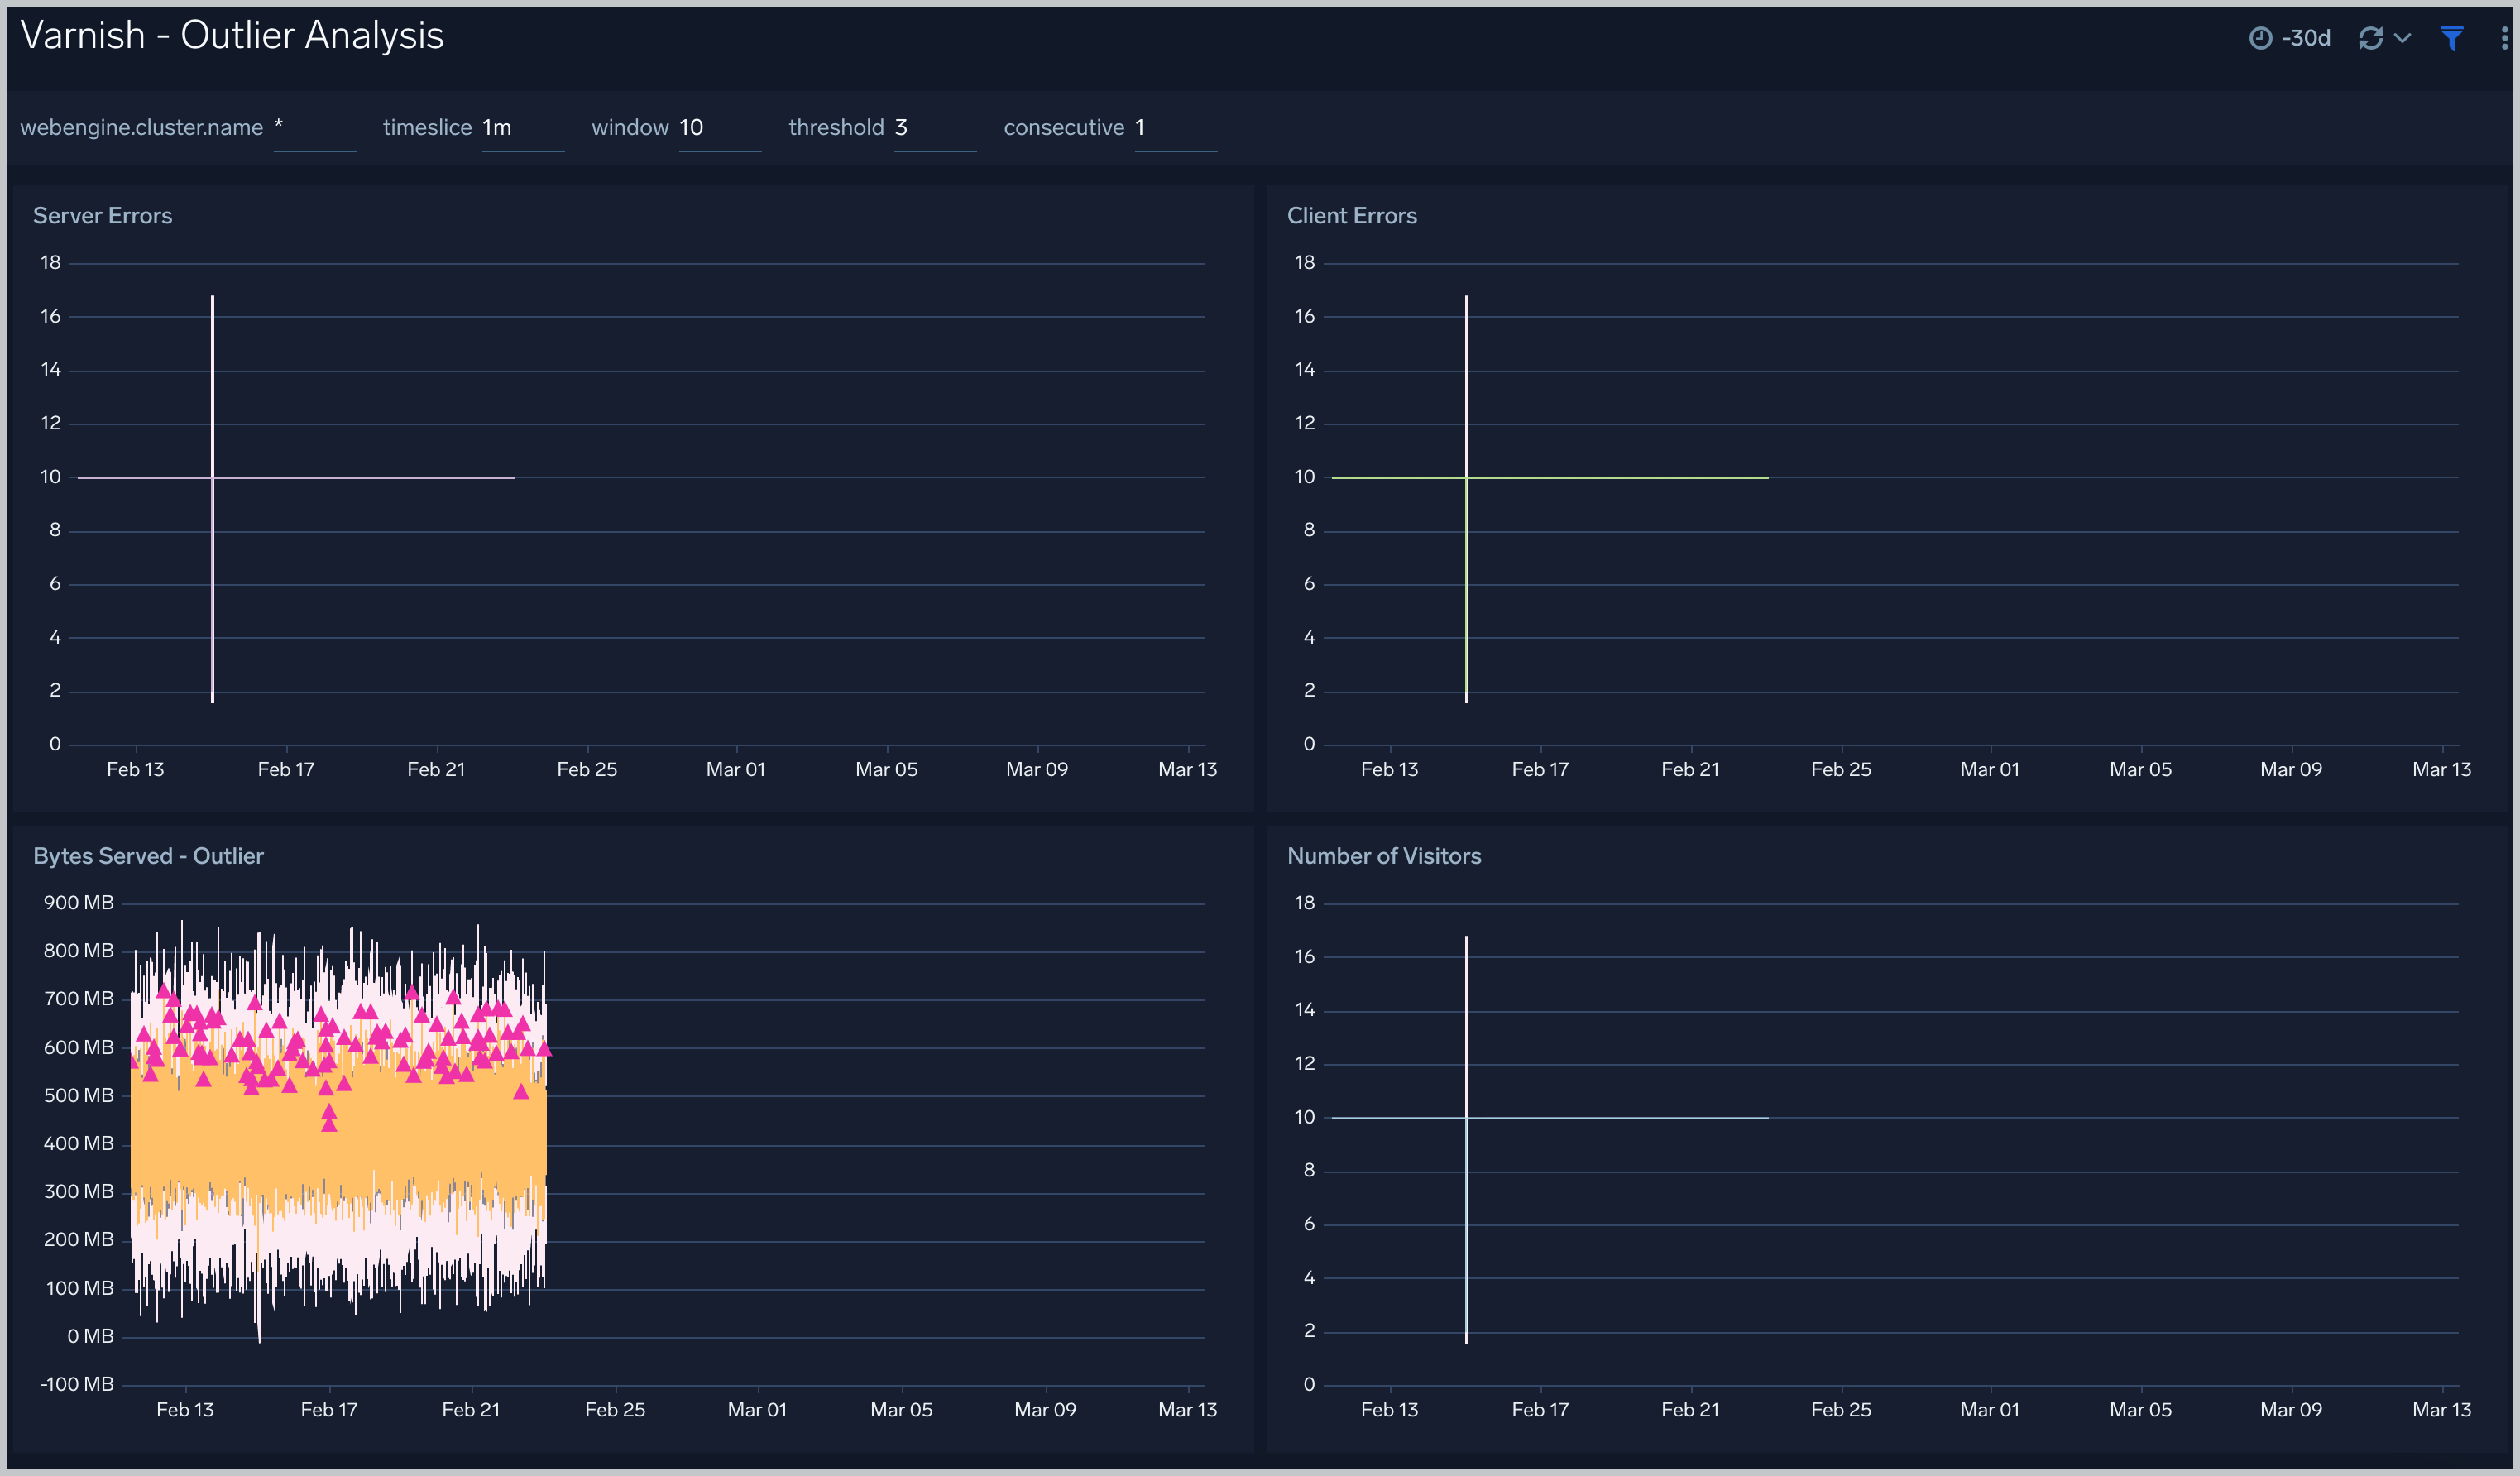Click the Client Errors panel title
The image size is (2520, 1476).
click(x=1352, y=215)
